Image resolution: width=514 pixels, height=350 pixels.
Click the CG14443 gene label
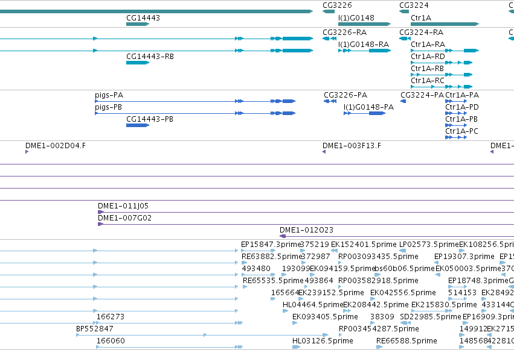[143, 18]
